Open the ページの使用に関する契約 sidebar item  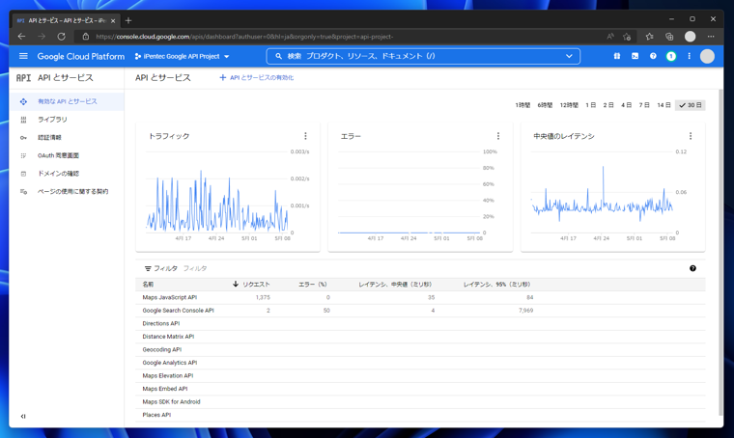[67, 192]
